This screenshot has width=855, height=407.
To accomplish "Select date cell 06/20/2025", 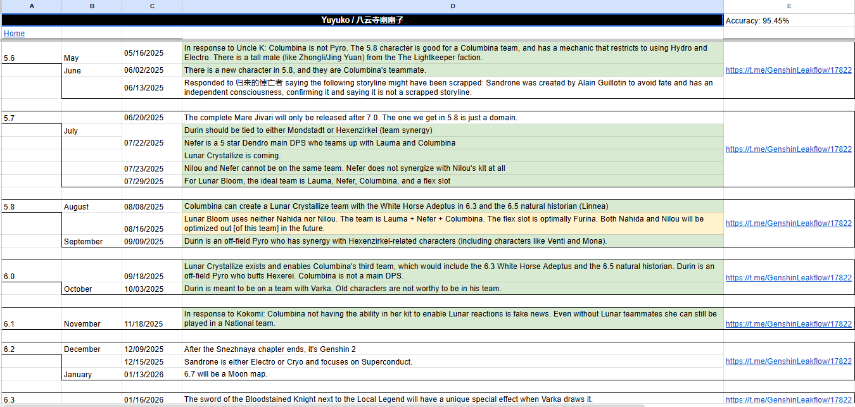I will click(152, 118).
